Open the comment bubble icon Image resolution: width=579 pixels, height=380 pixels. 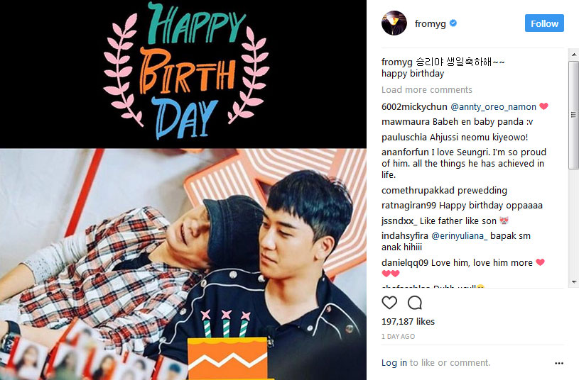click(415, 303)
